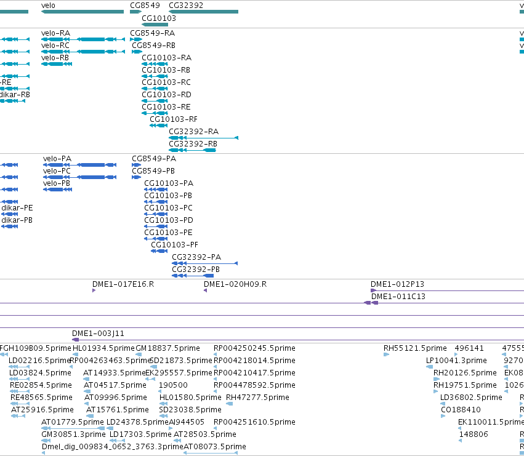Open the CG10103-PB protein feature
524x456 pixels.
click(156, 202)
